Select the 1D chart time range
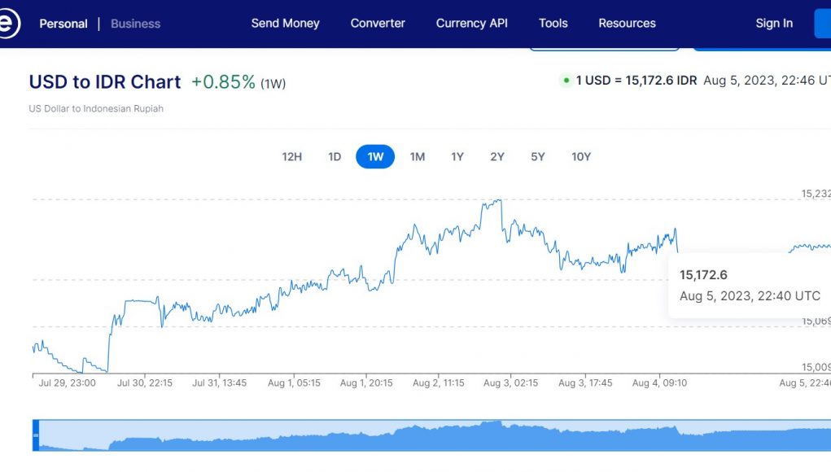This screenshot has width=831, height=472. pyautogui.click(x=334, y=156)
